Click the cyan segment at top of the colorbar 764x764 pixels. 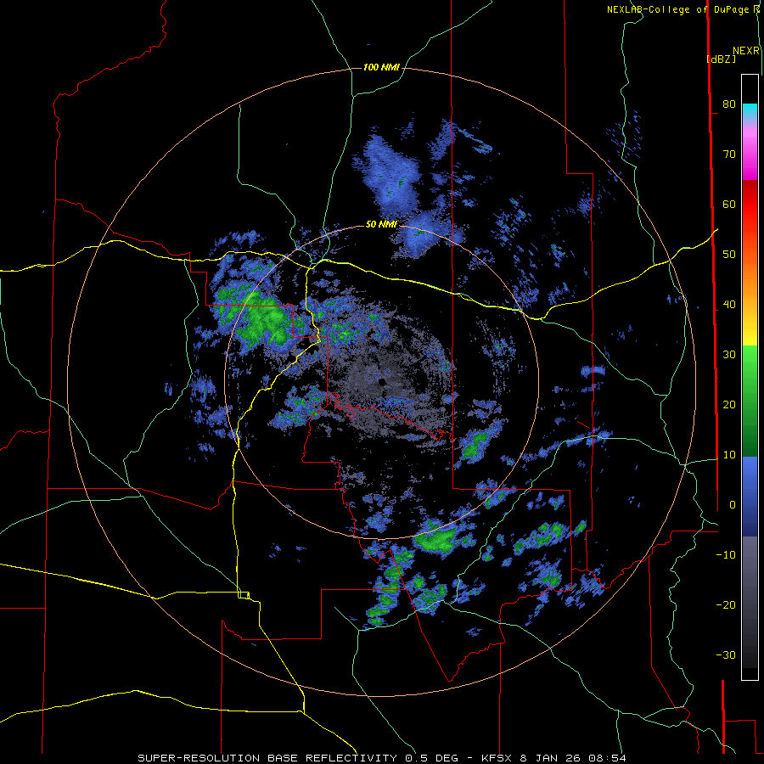coord(750,110)
